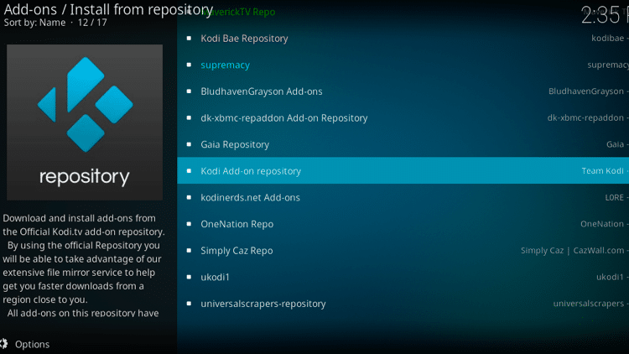
Task: Click the bullet icon beside universalscrapers-repository
Action: coord(189,303)
